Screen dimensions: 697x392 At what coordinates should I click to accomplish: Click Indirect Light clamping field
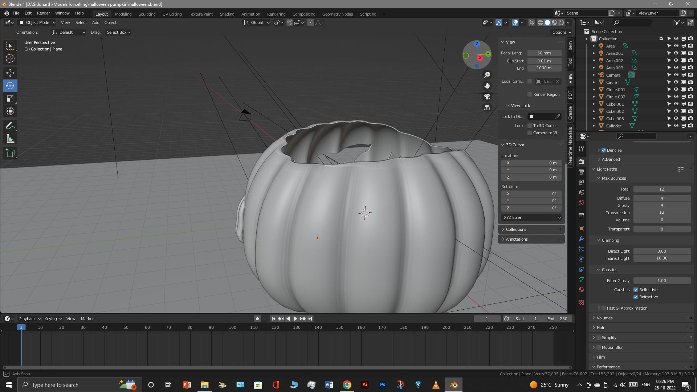(662, 258)
